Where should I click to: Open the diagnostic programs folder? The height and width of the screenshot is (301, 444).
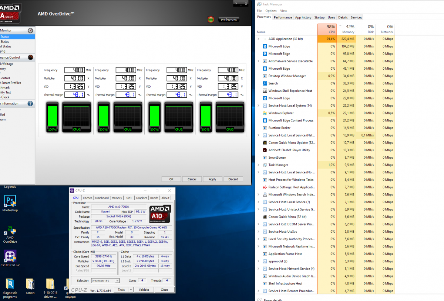10,284
